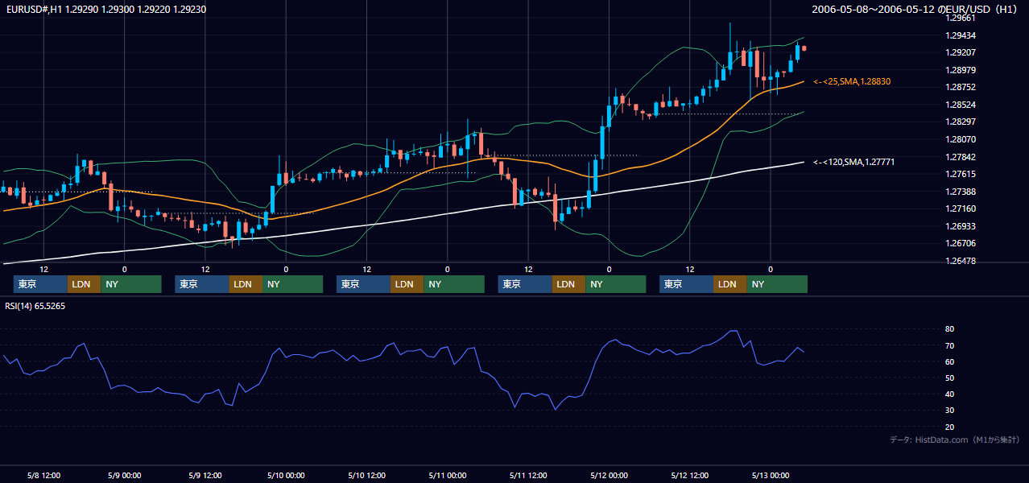Screen dimensions: 1029x483
Task: Select the 25 SMA 1.28830 label
Action: point(852,82)
